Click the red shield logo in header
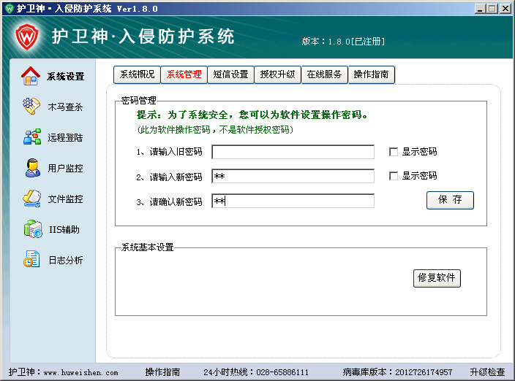This screenshot has height=381, width=515. (x=28, y=36)
